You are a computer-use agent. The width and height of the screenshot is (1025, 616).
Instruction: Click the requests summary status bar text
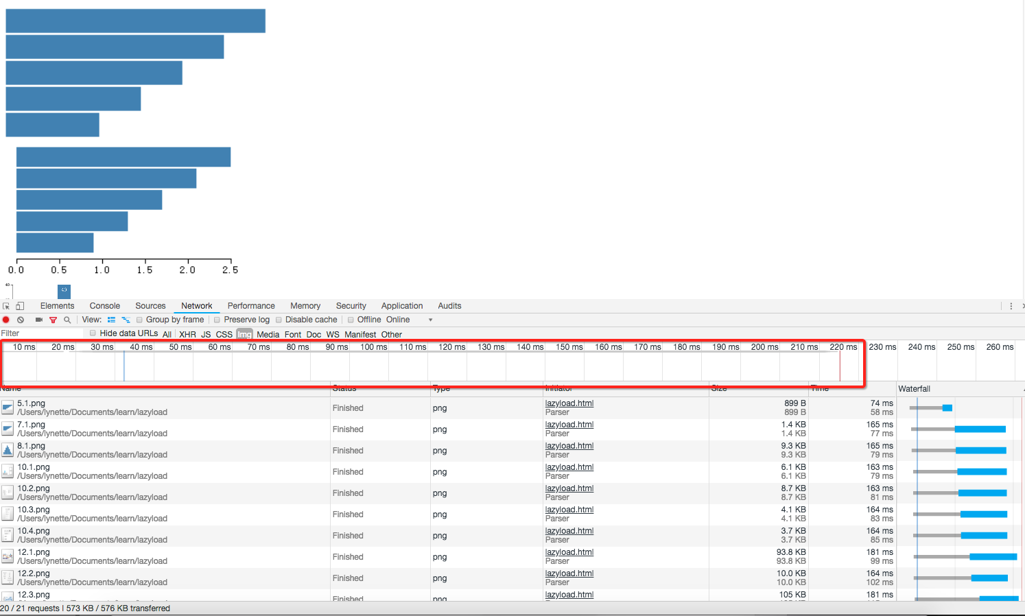coord(85,608)
